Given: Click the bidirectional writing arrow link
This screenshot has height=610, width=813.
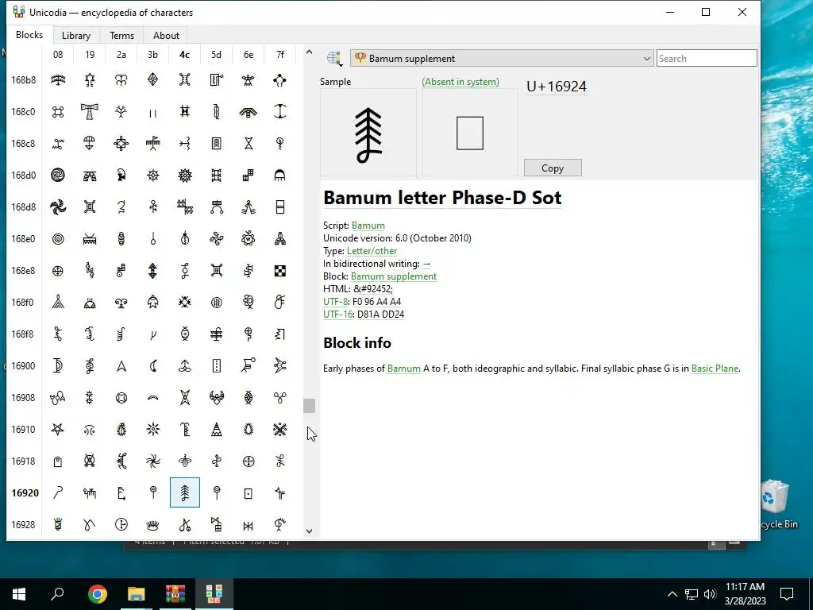Looking at the screenshot, I should (x=426, y=264).
